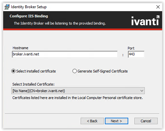Click the Identity Broker Setup title text

point(29,7)
